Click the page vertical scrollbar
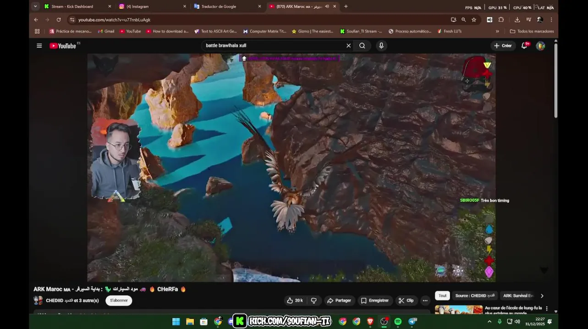Screen dimensions: 588x329 tap(556, 80)
